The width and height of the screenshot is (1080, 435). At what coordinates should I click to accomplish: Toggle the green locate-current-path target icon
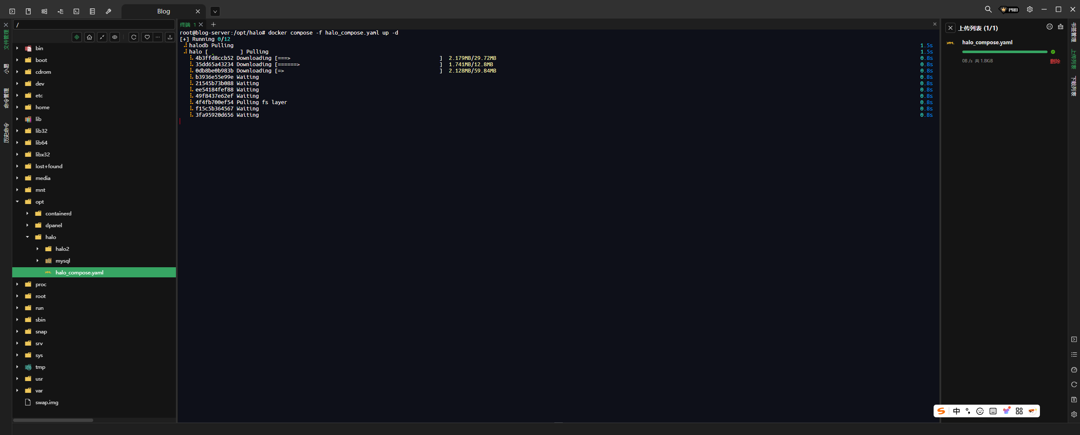(77, 37)
